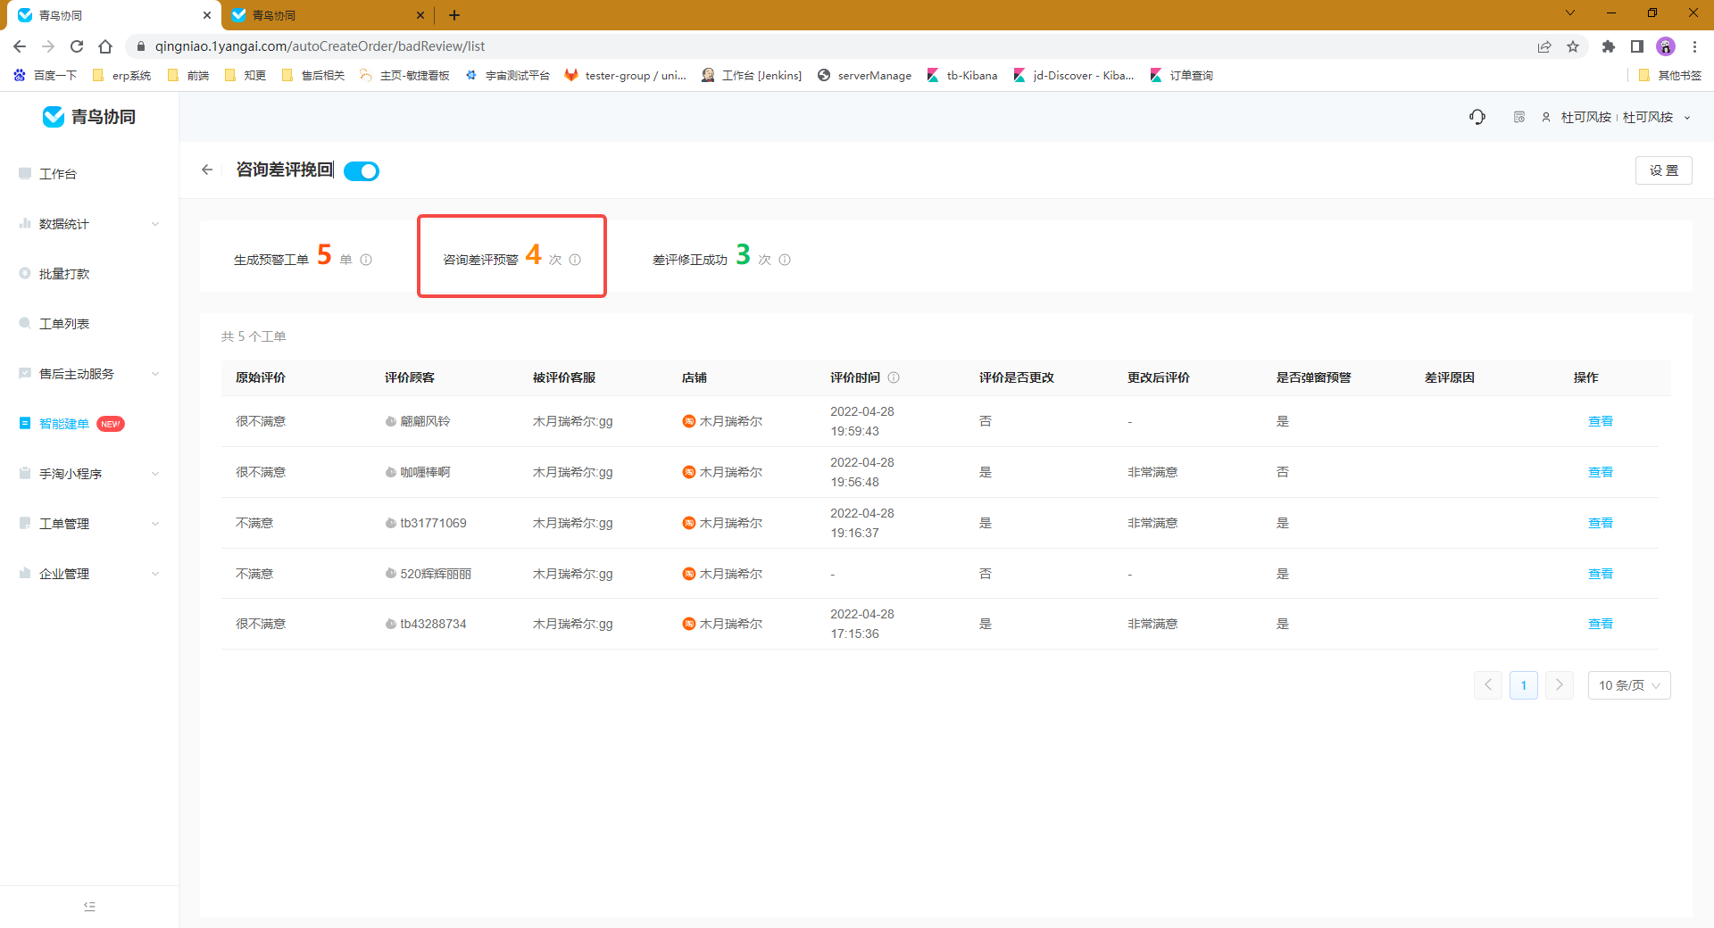View details for 咖喱棒啊 review row
The height and width of the screenshot is (928, 1714).
coord(1600,472)
